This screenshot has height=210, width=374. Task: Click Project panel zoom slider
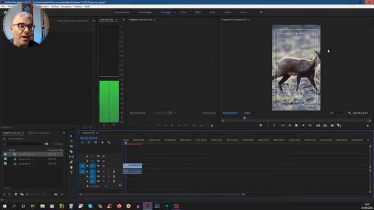point(33,194)
